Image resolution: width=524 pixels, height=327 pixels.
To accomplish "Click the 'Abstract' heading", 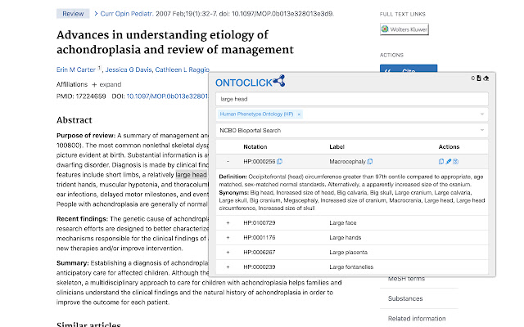I will tap(75, 120).
